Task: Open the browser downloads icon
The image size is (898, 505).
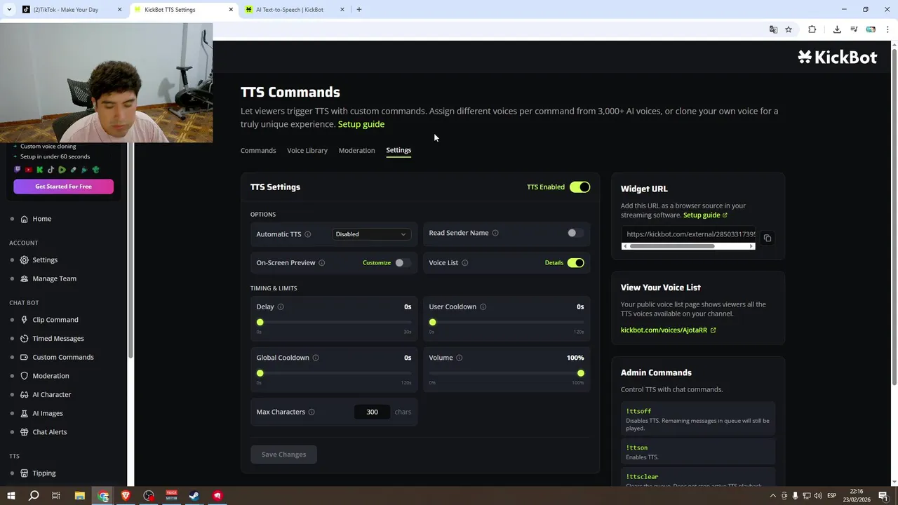Action: pos(837,29)
